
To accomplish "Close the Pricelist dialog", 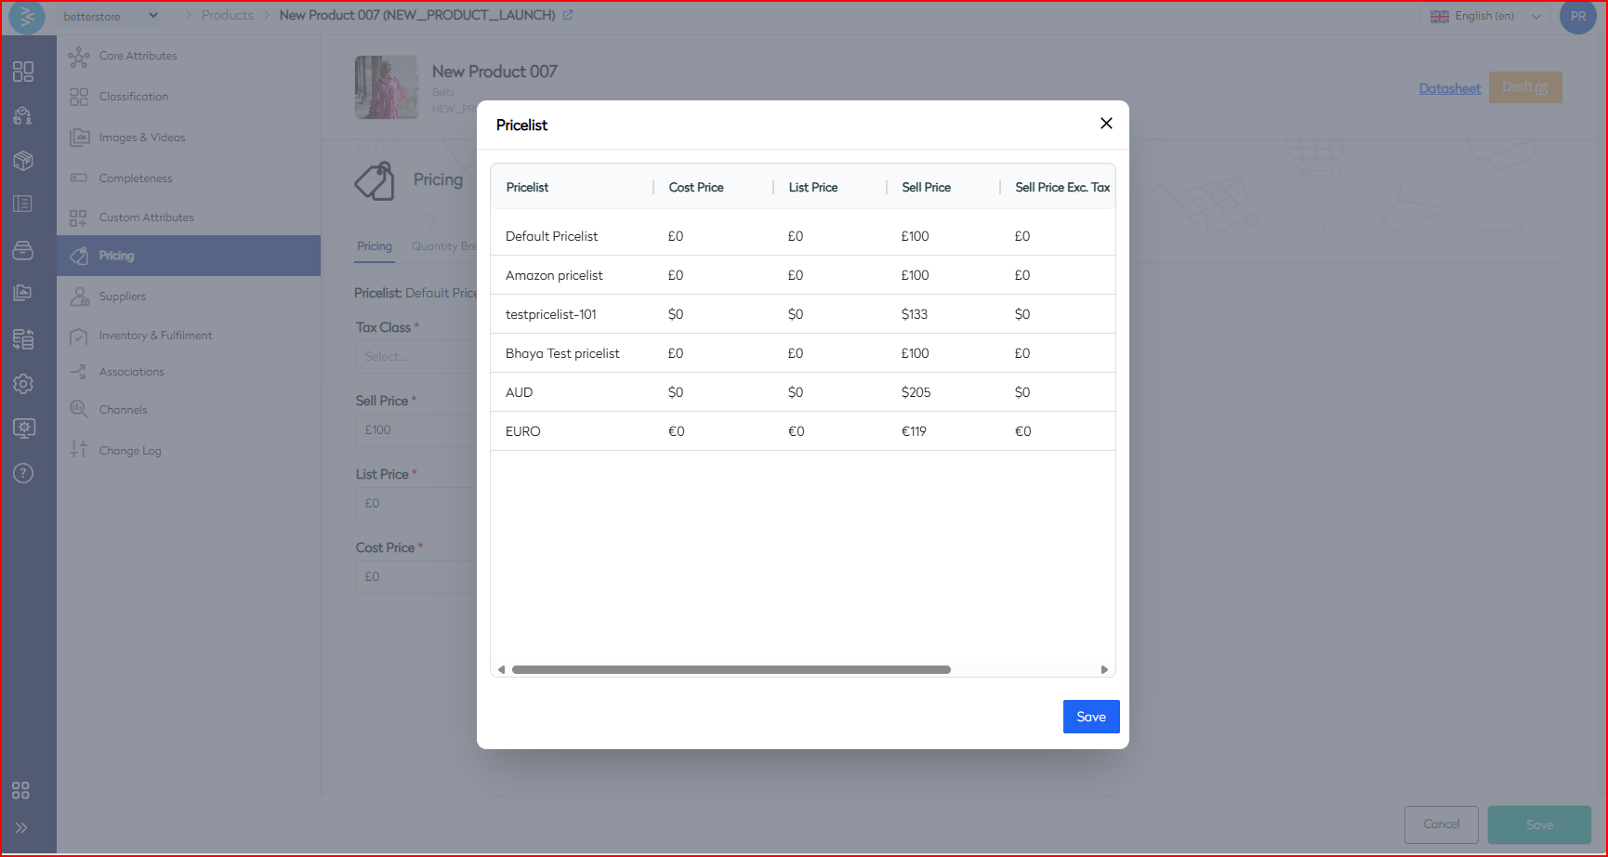I will [x=1106, y=124].
